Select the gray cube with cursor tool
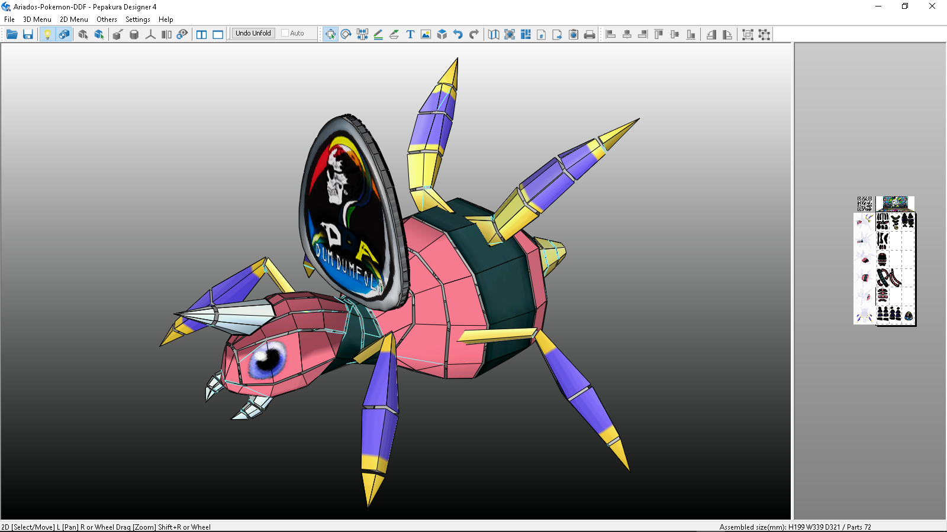This screenshot has height=532, width=947. pos(83,34)
